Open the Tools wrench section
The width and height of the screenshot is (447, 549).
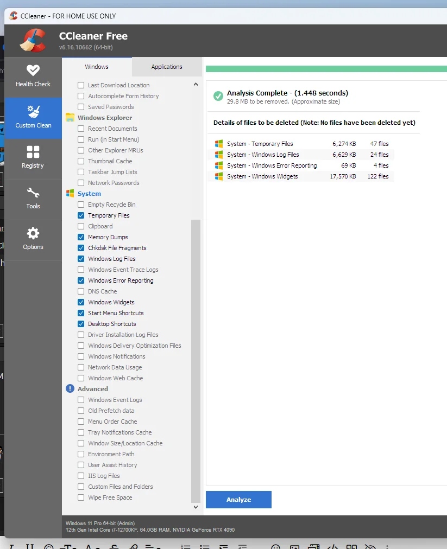coord(33,199)
